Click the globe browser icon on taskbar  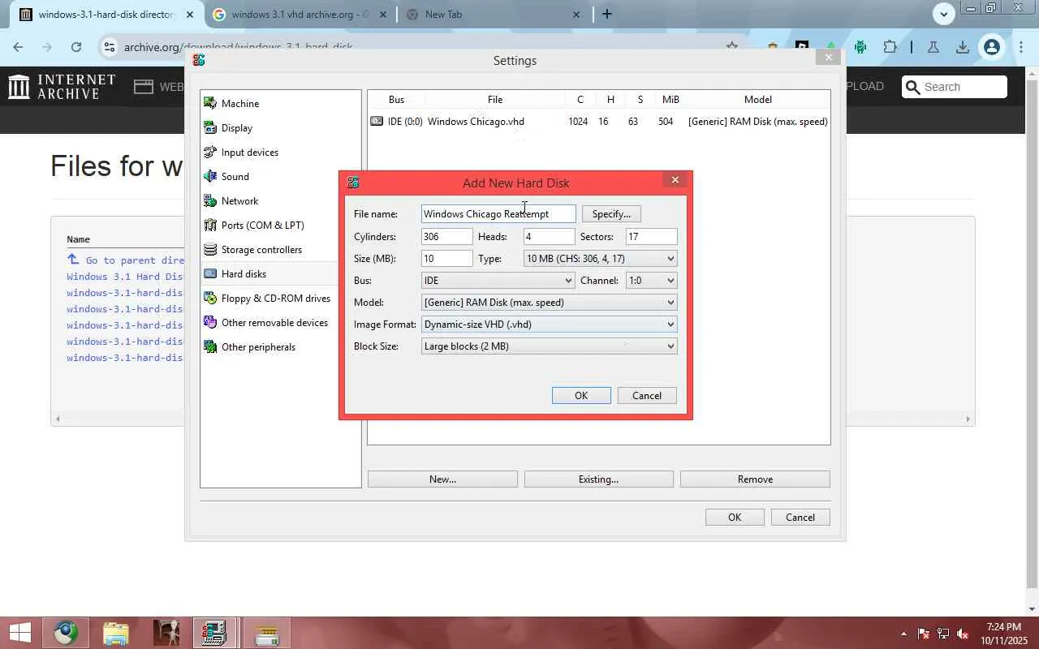[x=67, y=633]
